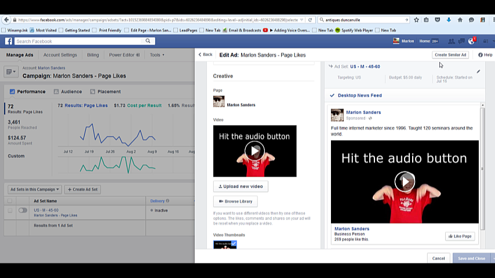Check the select-all ad sets checkbox
Screen dimensions: 495x278
tap(10, 201)
